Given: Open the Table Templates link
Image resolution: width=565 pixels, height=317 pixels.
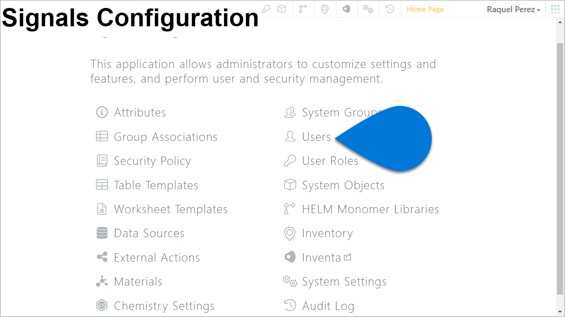Looking at the screenshot, I should pyautogui.click(x=156, y=186).
